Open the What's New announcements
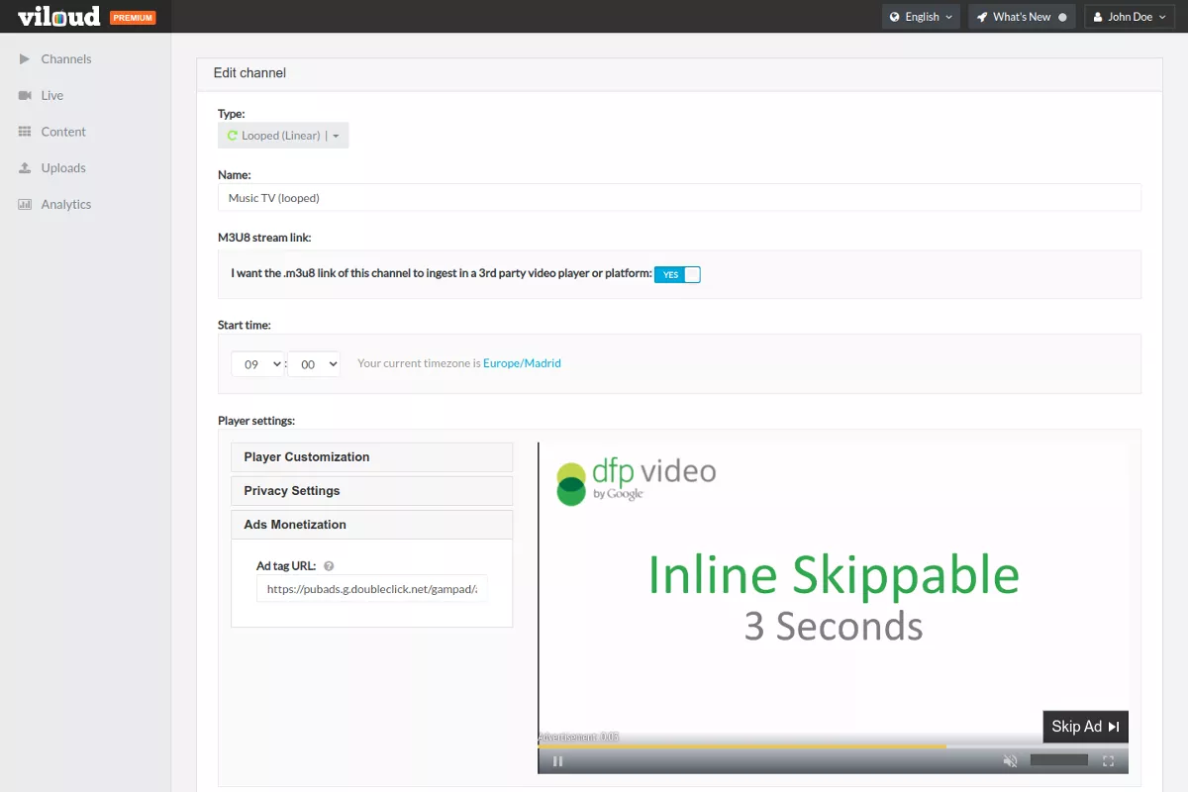The image size is (1188, 792). (1021, 17)
